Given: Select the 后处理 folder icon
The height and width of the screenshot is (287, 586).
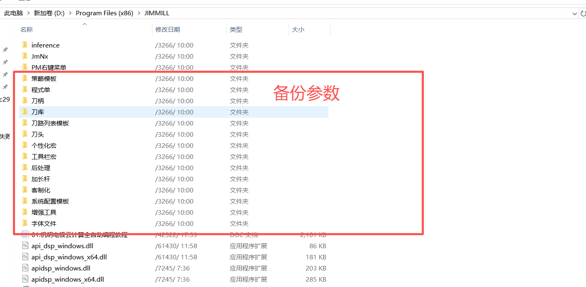Looking at the screenshot, I should coord(25,168).
